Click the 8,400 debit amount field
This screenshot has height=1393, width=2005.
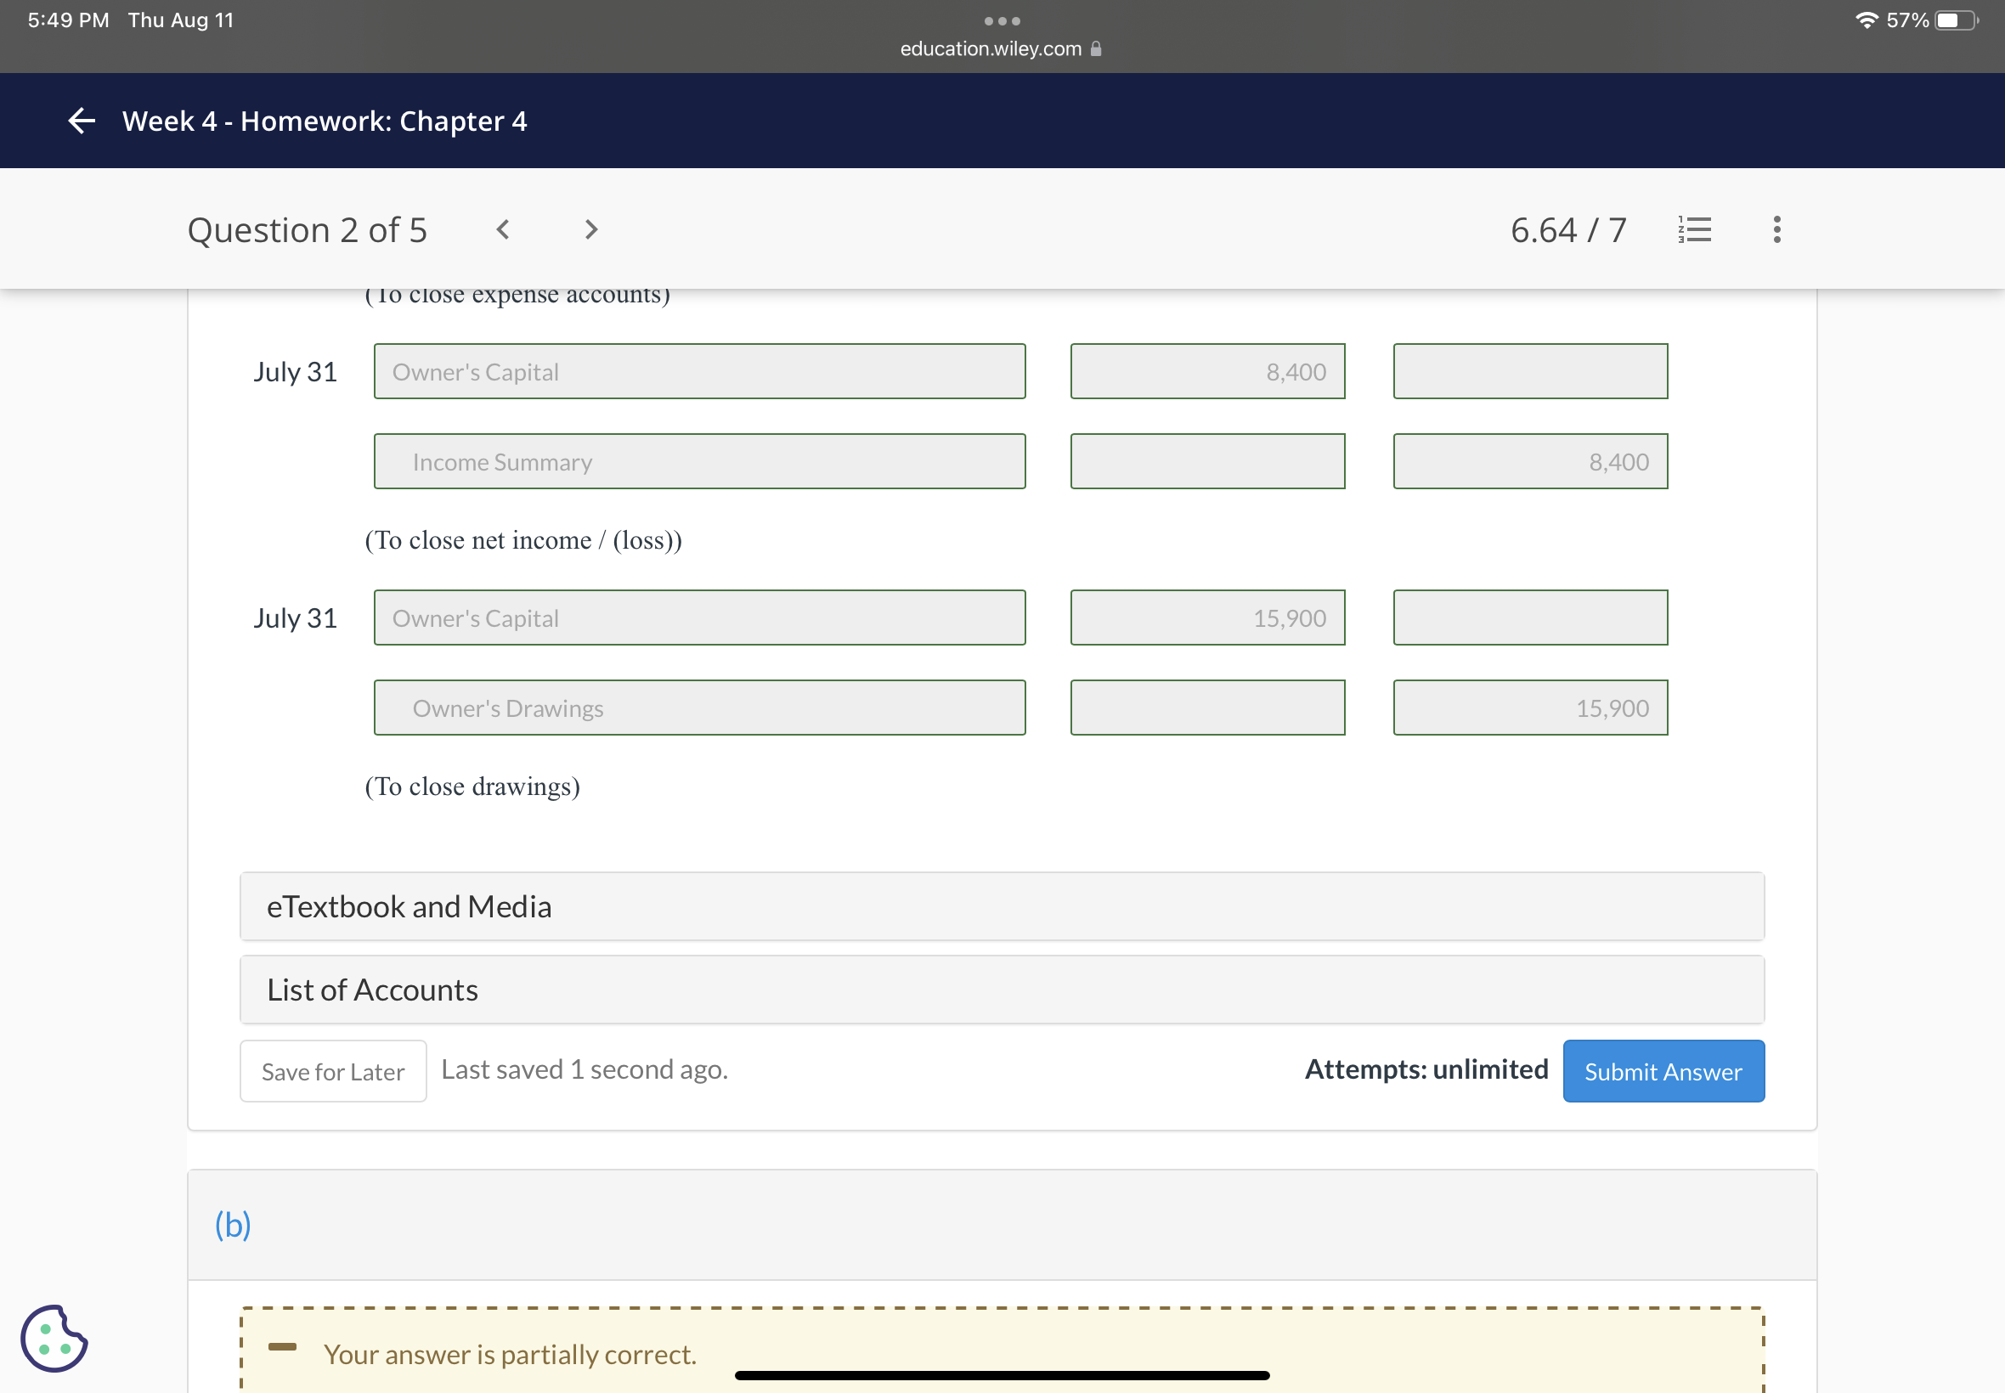coord(1207,372)
